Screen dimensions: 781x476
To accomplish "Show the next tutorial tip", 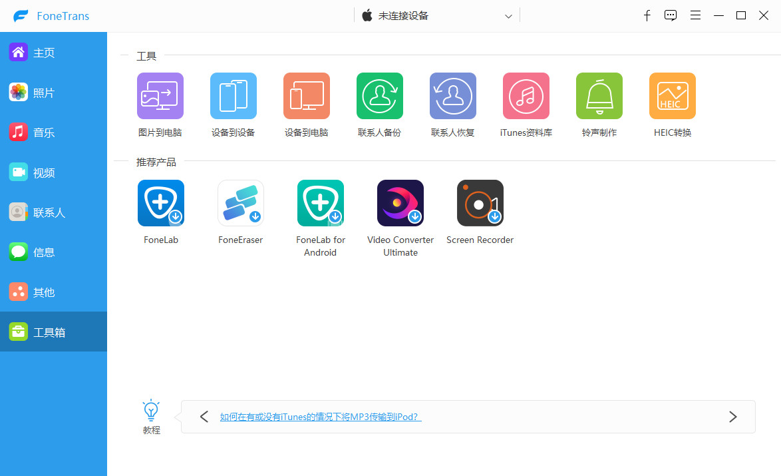I will [x=732, y=417].
